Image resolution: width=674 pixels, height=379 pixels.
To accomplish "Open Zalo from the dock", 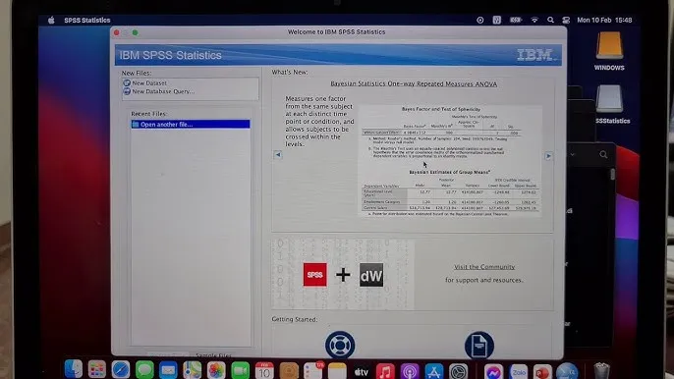I will click(519, 371).
